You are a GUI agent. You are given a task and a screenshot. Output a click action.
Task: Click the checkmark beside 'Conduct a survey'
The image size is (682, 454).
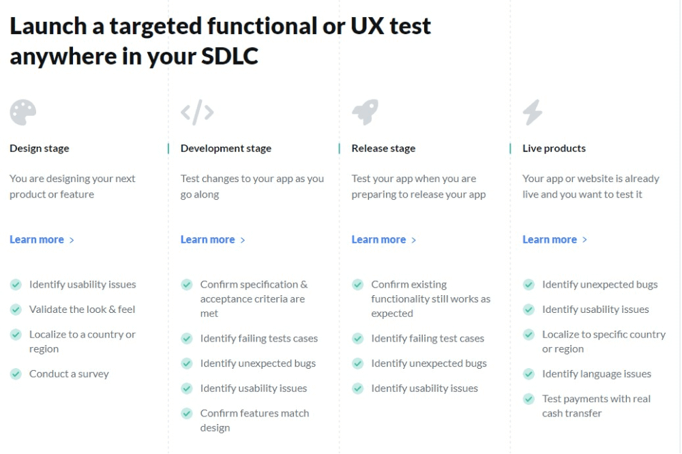click(16, 374)
